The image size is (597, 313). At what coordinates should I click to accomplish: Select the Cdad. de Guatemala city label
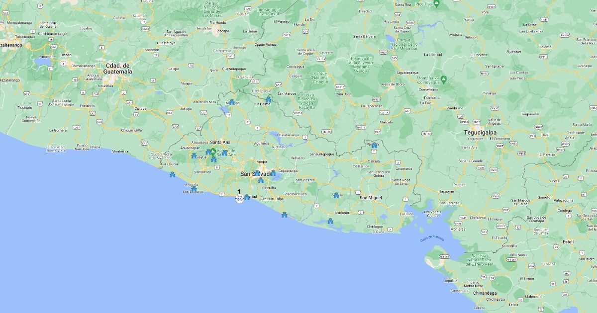click(118, 69)
